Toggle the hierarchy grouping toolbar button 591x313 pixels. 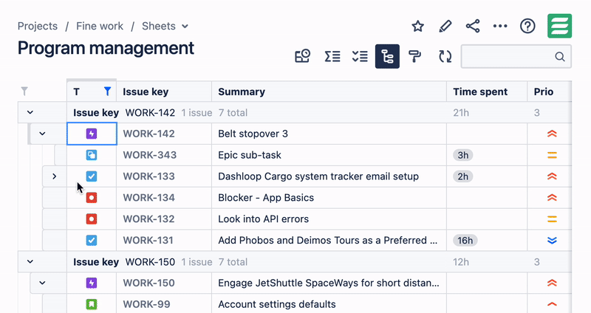(x=387, y=56)
